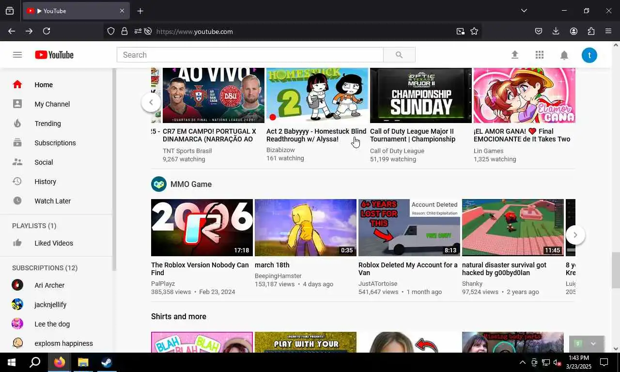Slide the live carousel to previous videos
The image size is (620, 372).
151,102
